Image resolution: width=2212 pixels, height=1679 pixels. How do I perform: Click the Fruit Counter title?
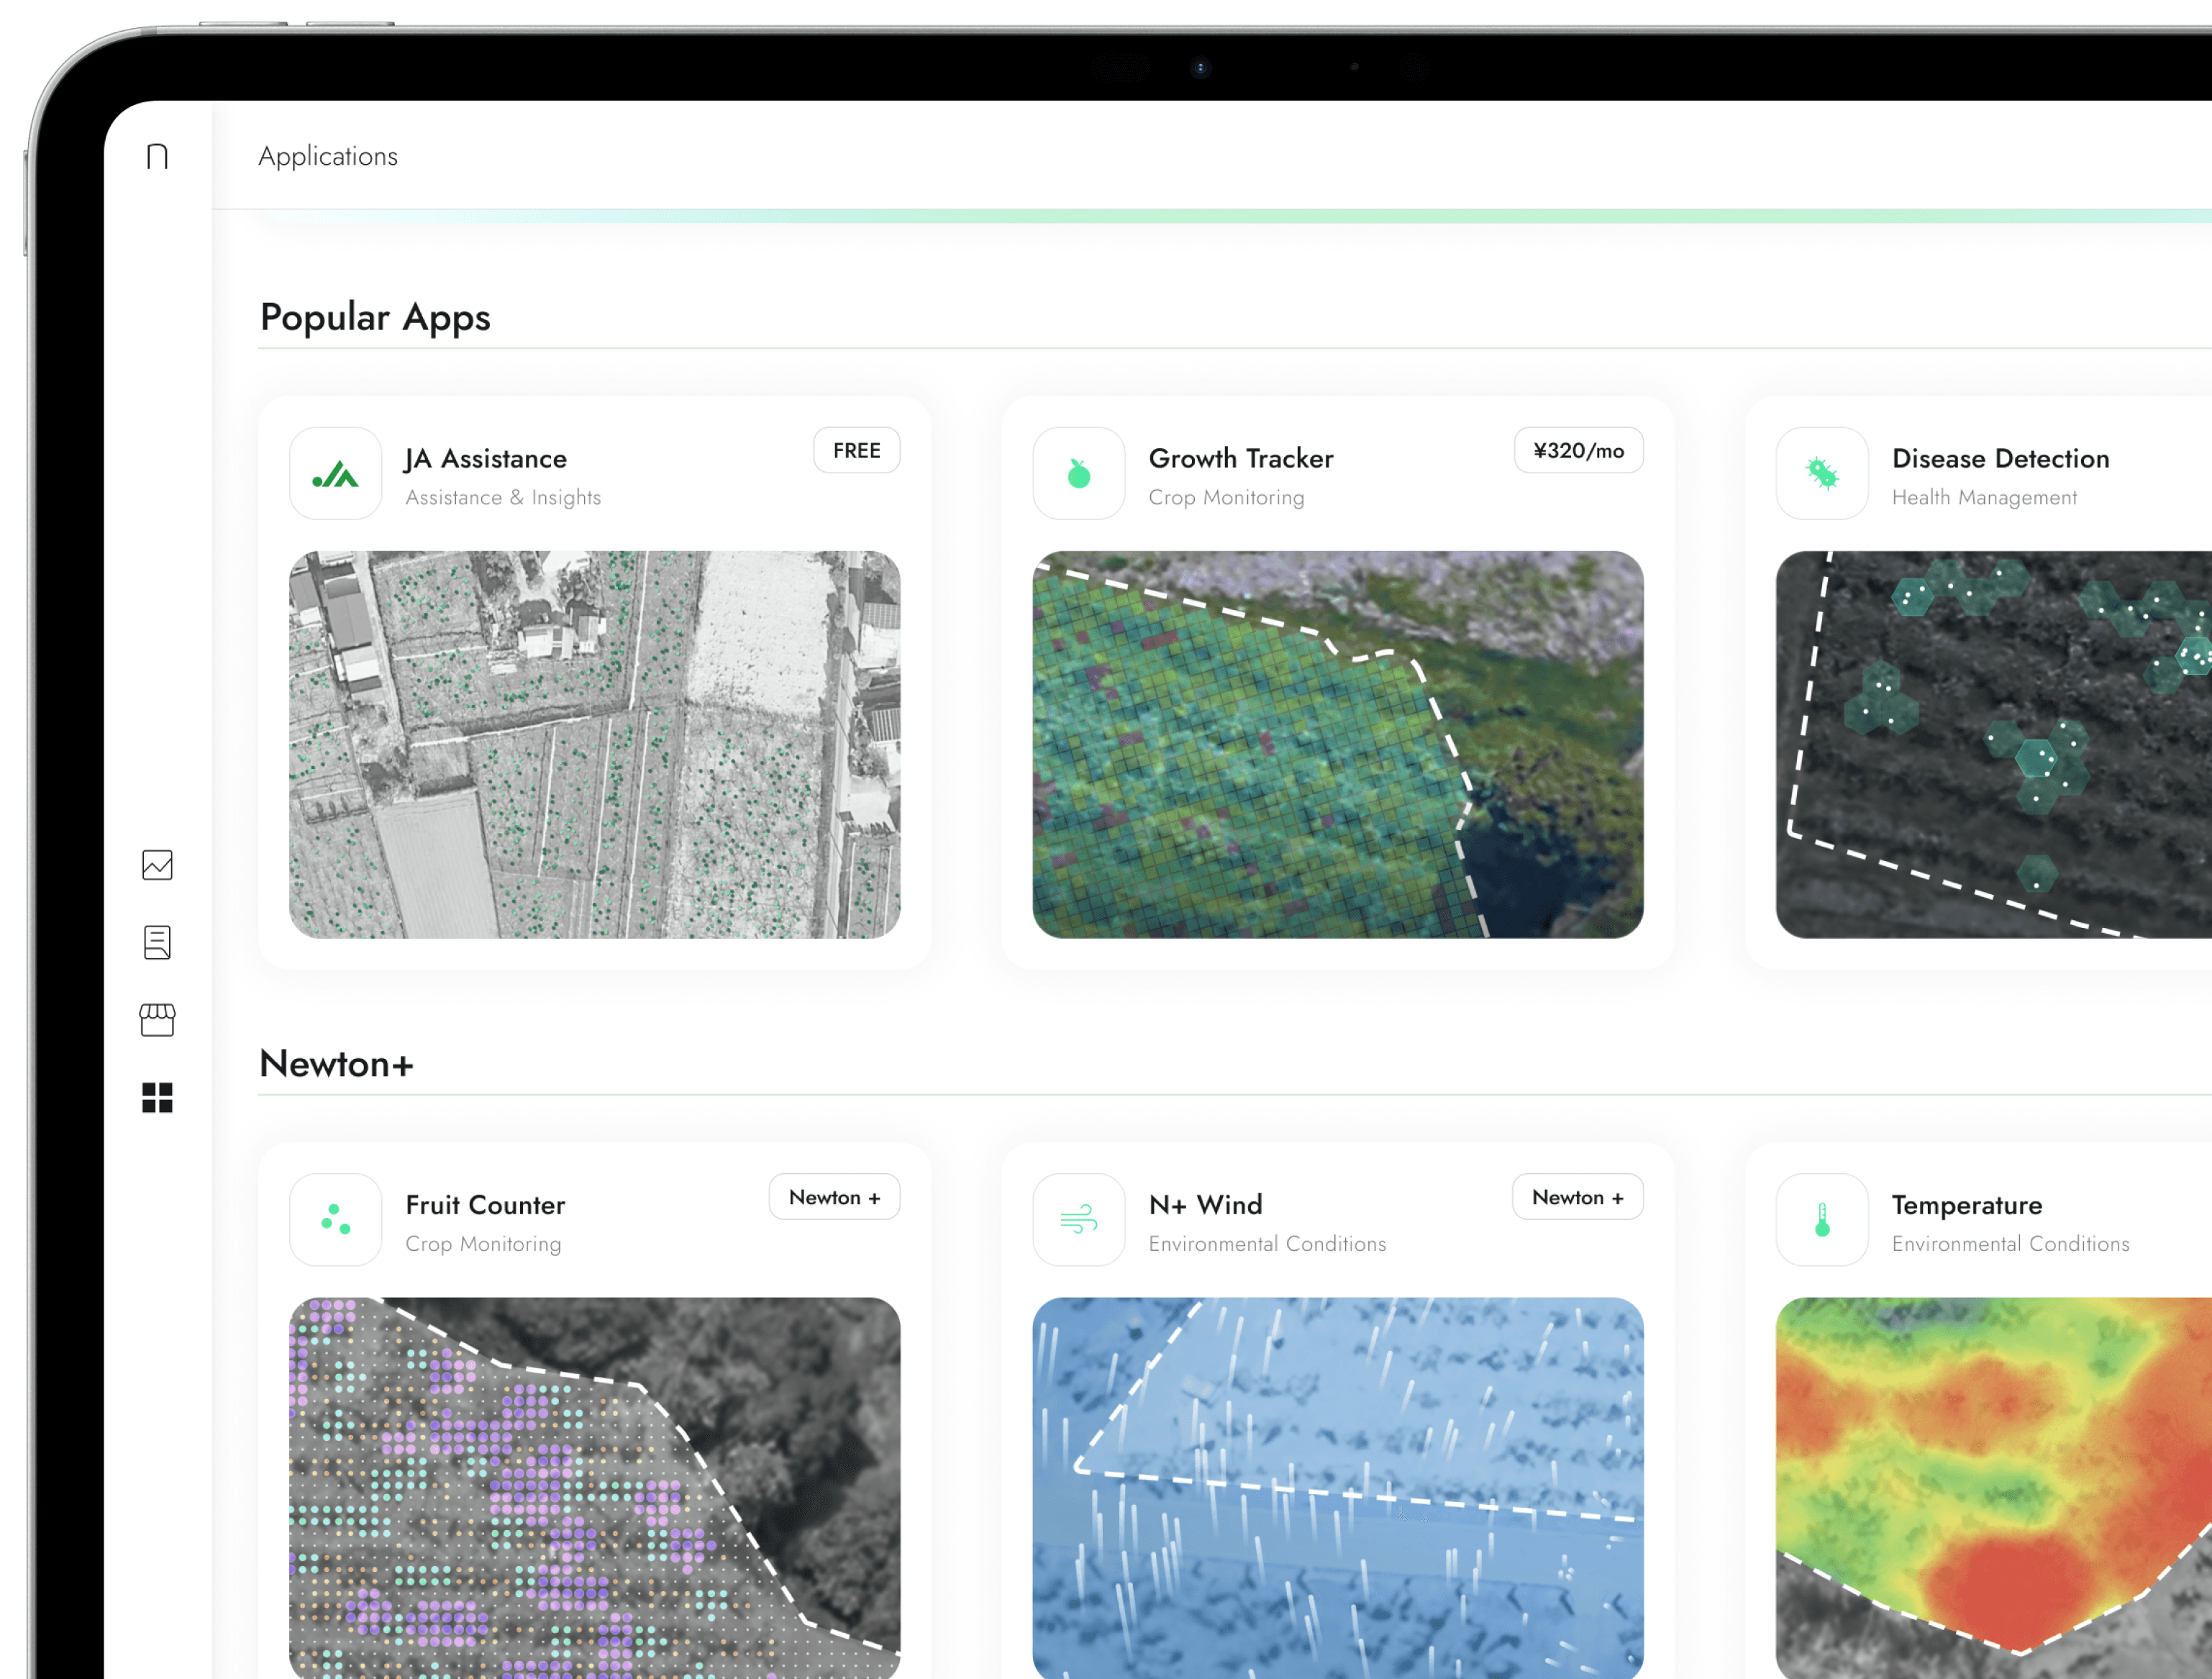click(485, 1205)
